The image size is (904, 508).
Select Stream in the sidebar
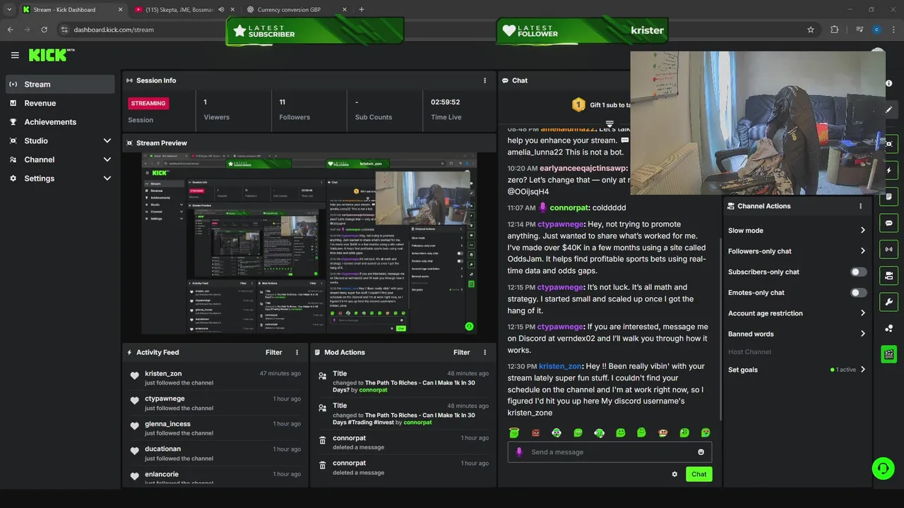[x=60, y=84]
